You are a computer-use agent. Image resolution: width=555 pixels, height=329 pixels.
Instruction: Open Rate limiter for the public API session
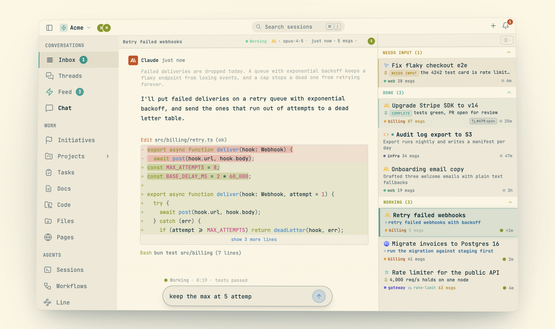[448, 280]
